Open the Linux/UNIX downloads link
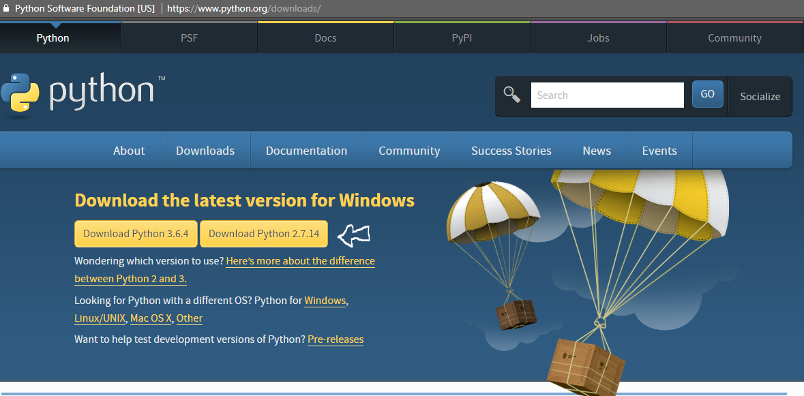804x396 pixels. (100, 318)
